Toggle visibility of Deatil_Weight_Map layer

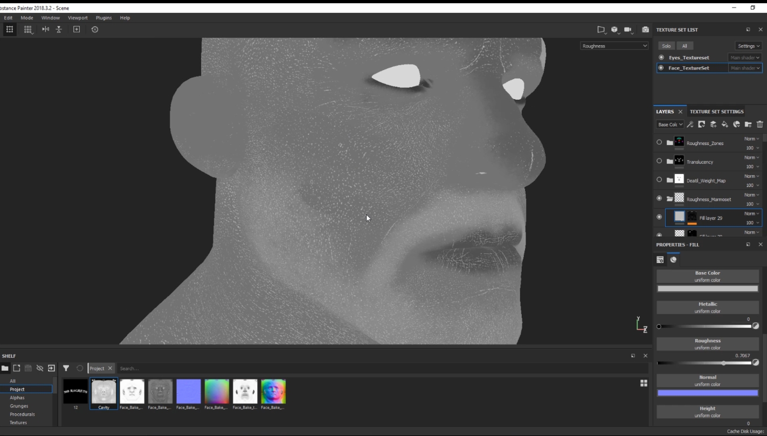(x=659, y=179)
